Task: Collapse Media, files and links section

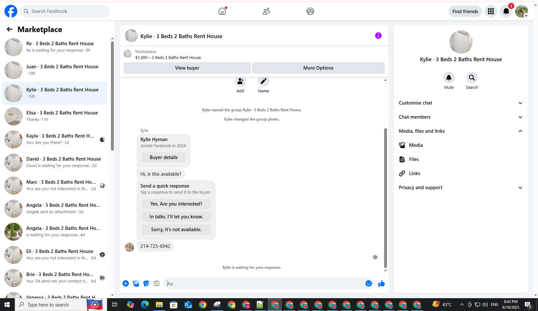Action: 461,131
